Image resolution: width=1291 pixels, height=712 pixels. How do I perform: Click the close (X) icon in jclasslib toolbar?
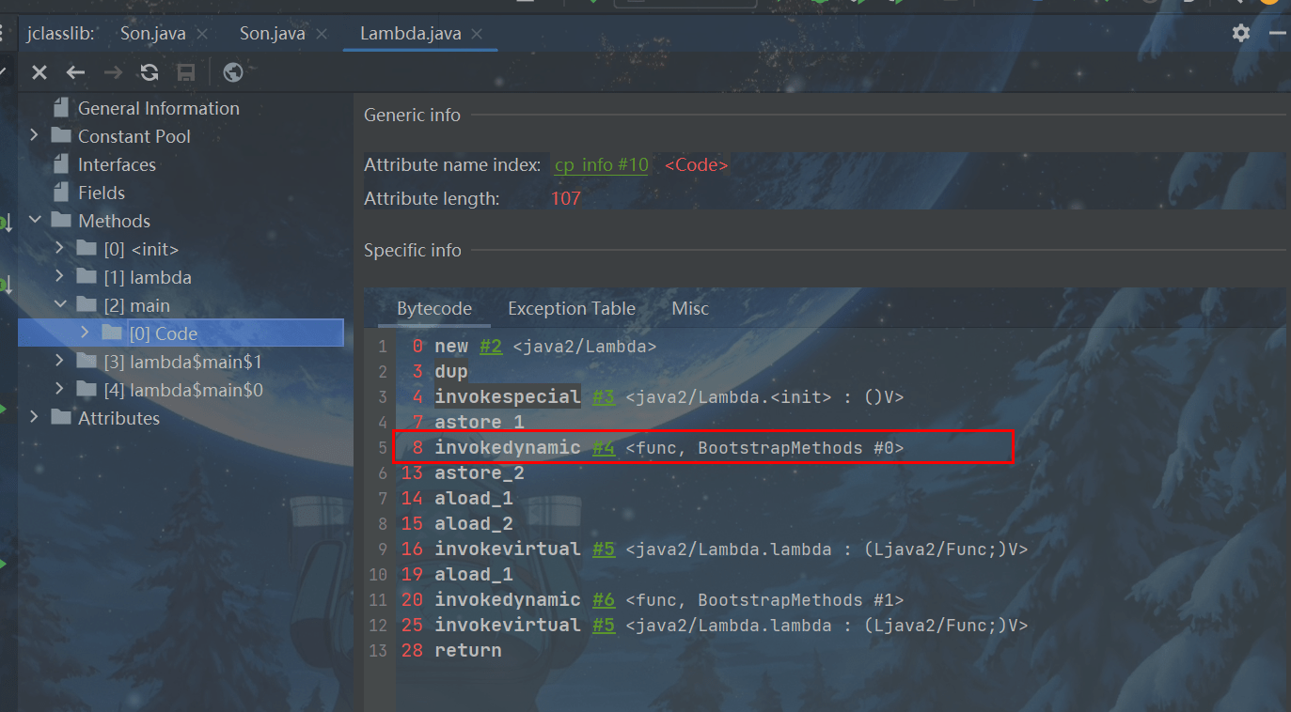[39, 72]
